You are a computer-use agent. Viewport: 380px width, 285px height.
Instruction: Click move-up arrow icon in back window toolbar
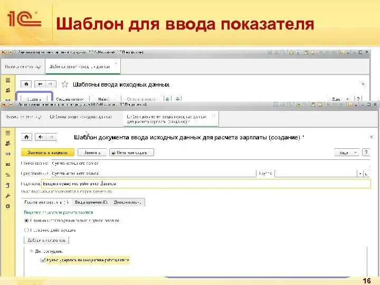click(167, 99)
